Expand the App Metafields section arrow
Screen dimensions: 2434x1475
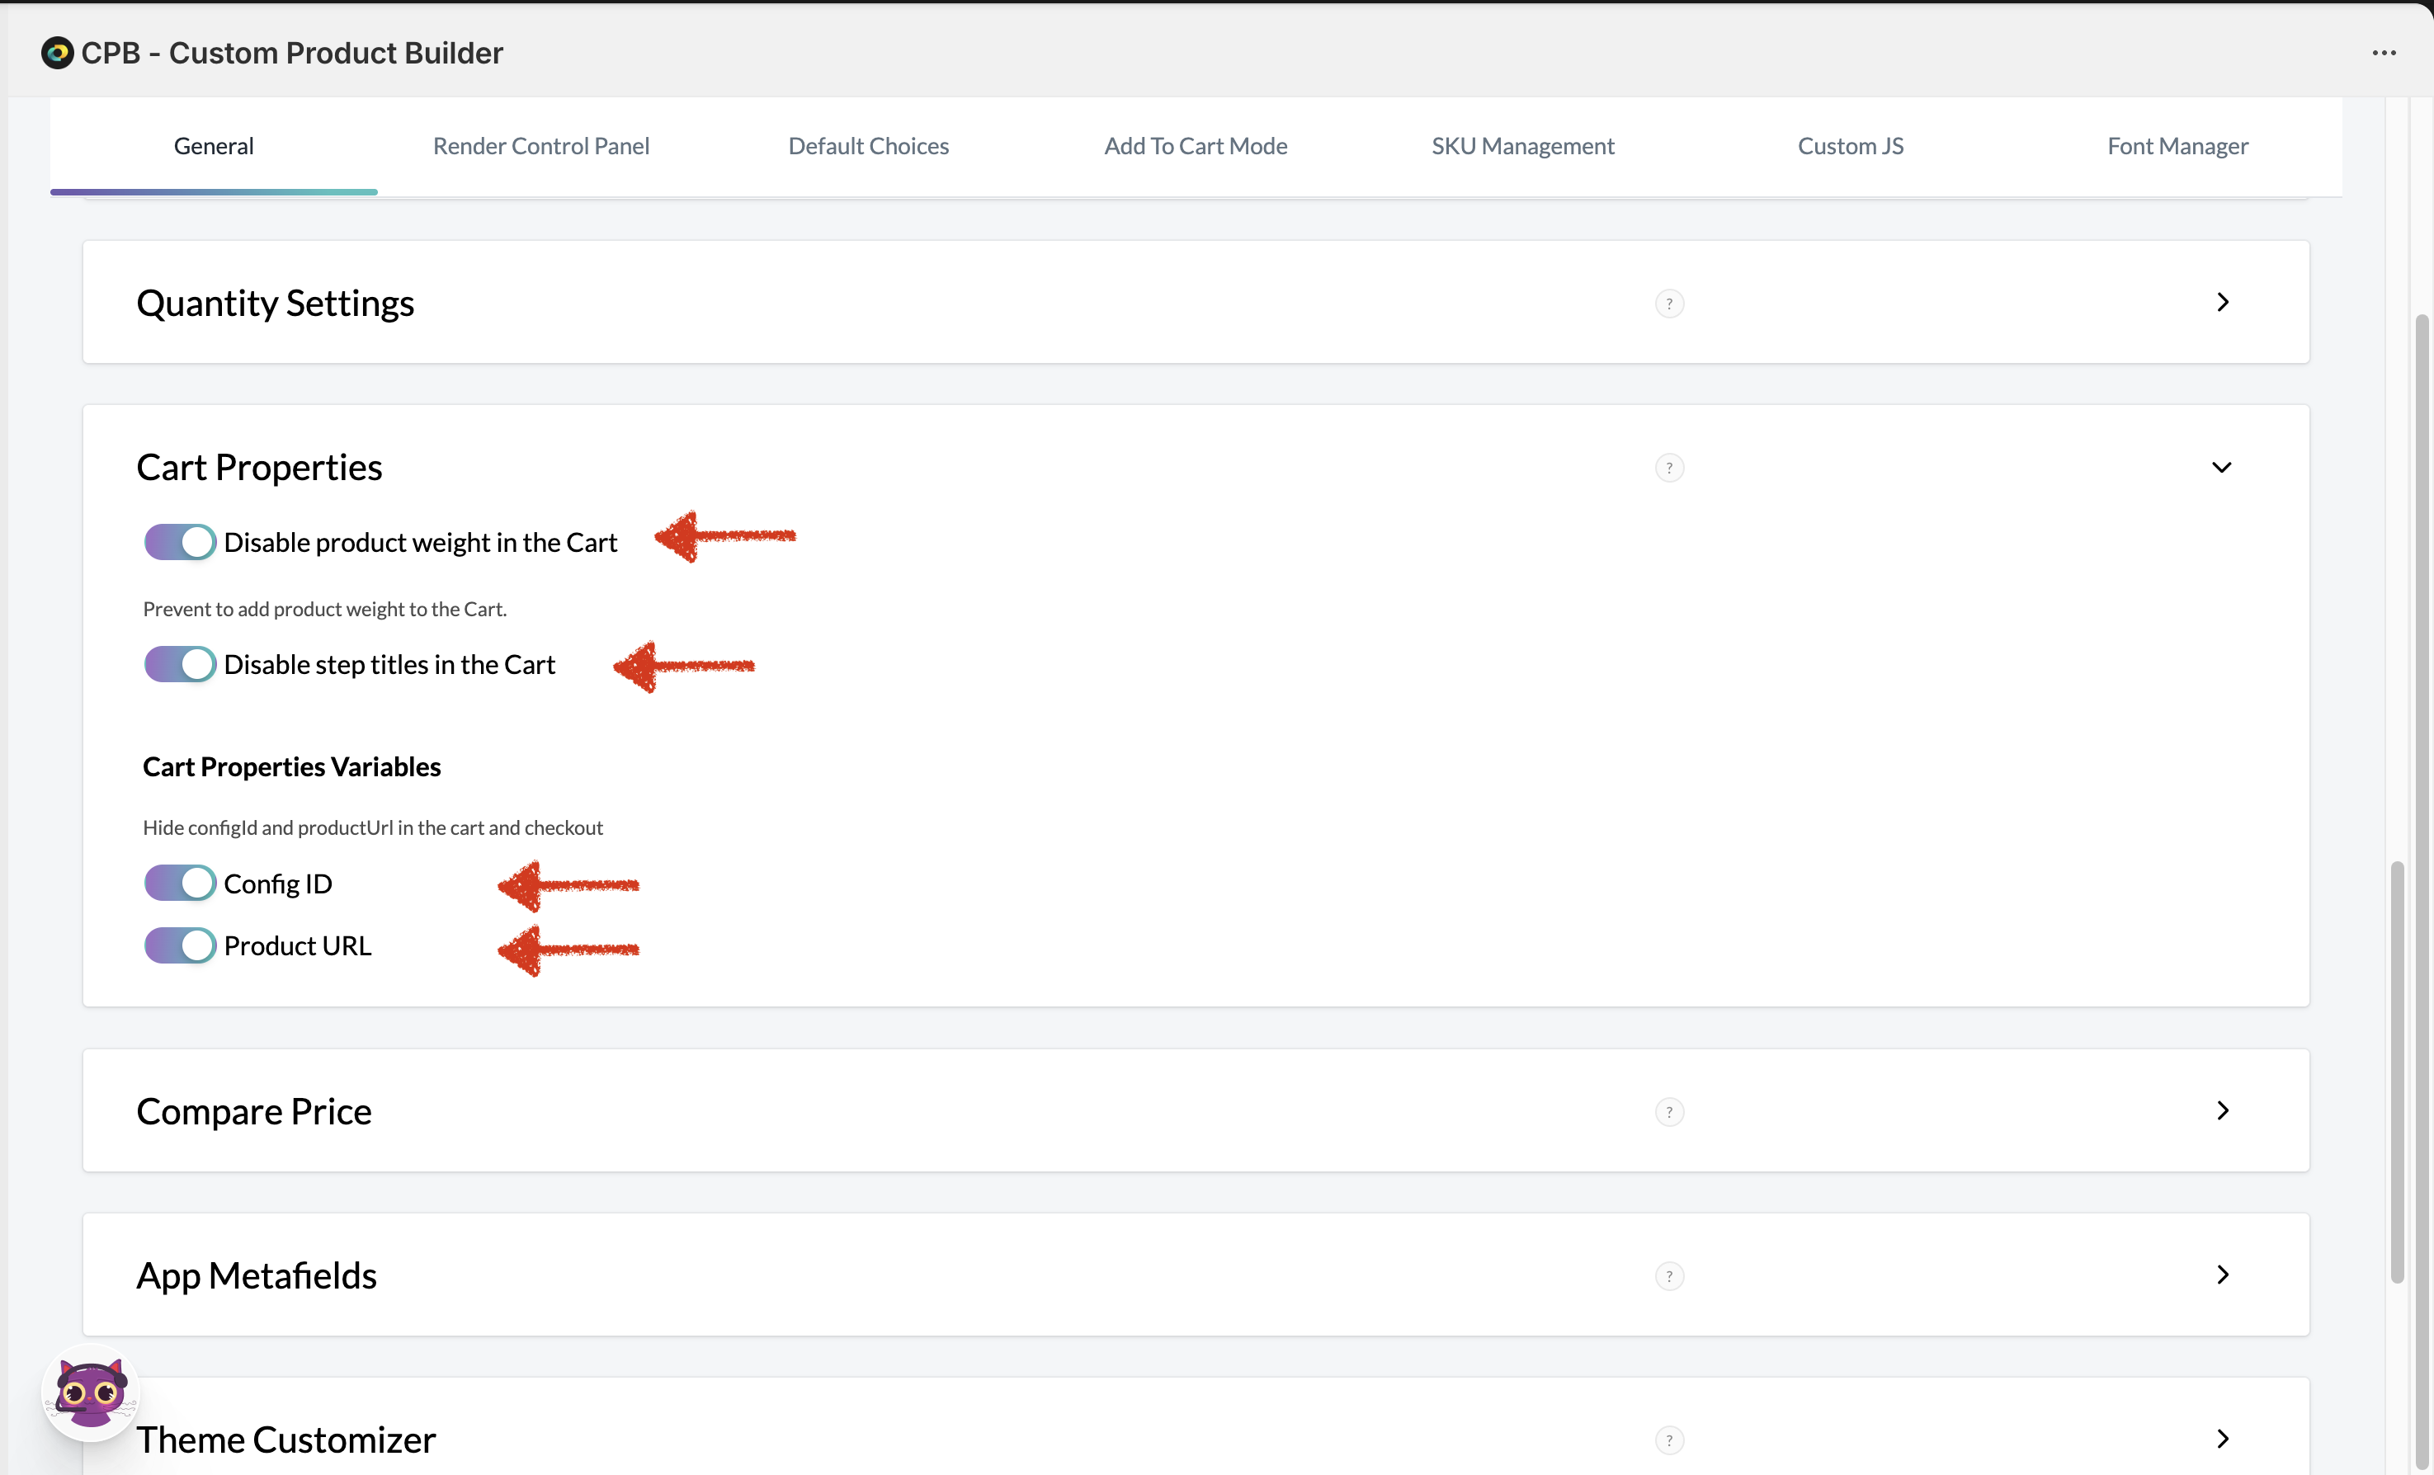point(2223,1275)
